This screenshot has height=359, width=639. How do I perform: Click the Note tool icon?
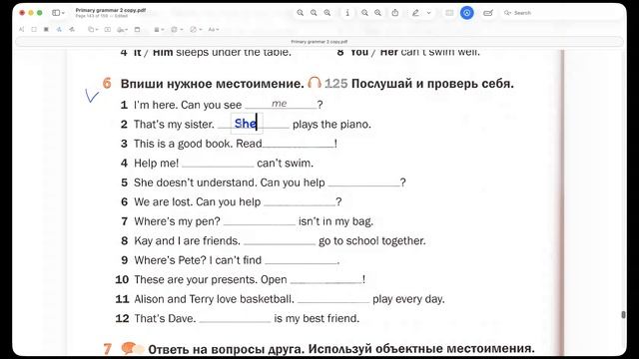pos(138,29)
